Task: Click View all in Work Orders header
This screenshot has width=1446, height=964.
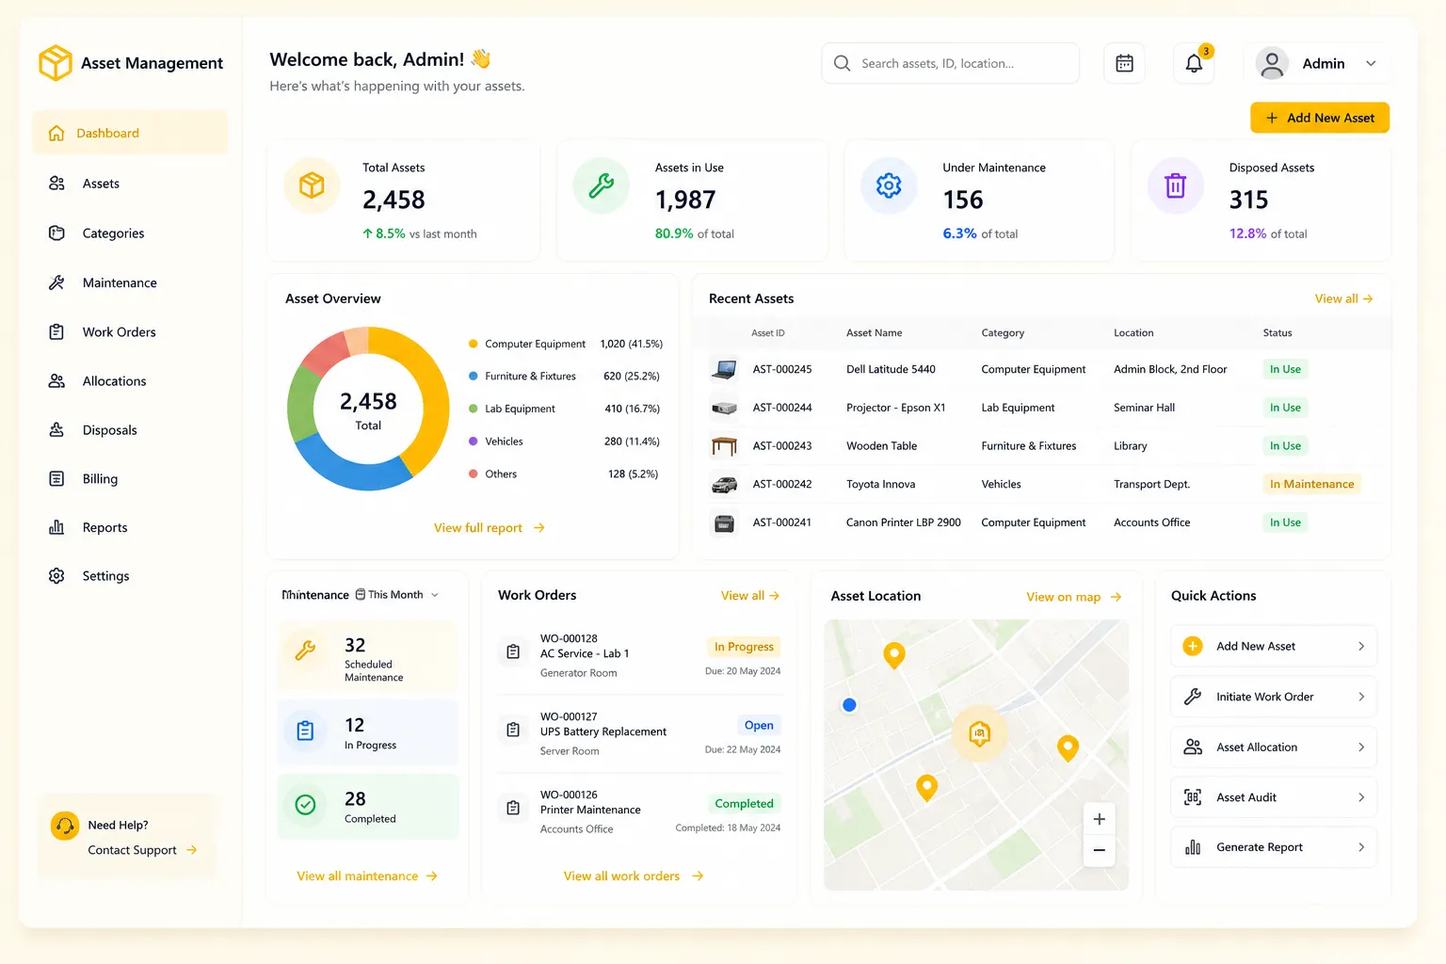Action: click(x=750, y=596)
